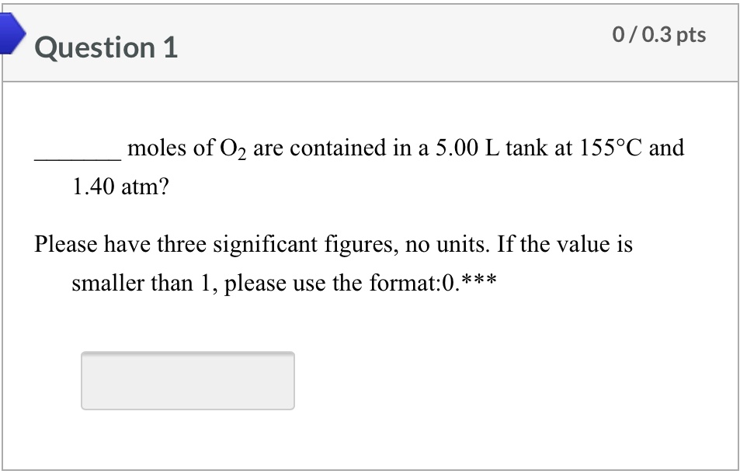This screenshot has width=740, height=474.
Task: Click the 0 / 0.3 pts score label
Action: pos(659,34)
